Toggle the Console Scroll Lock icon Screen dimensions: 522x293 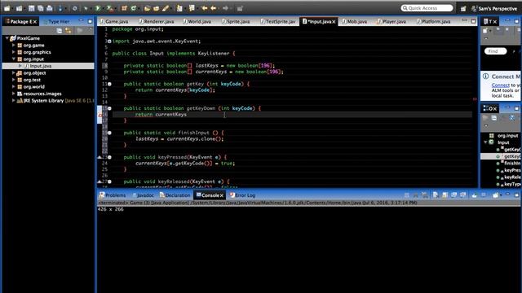tap(445, 195)
